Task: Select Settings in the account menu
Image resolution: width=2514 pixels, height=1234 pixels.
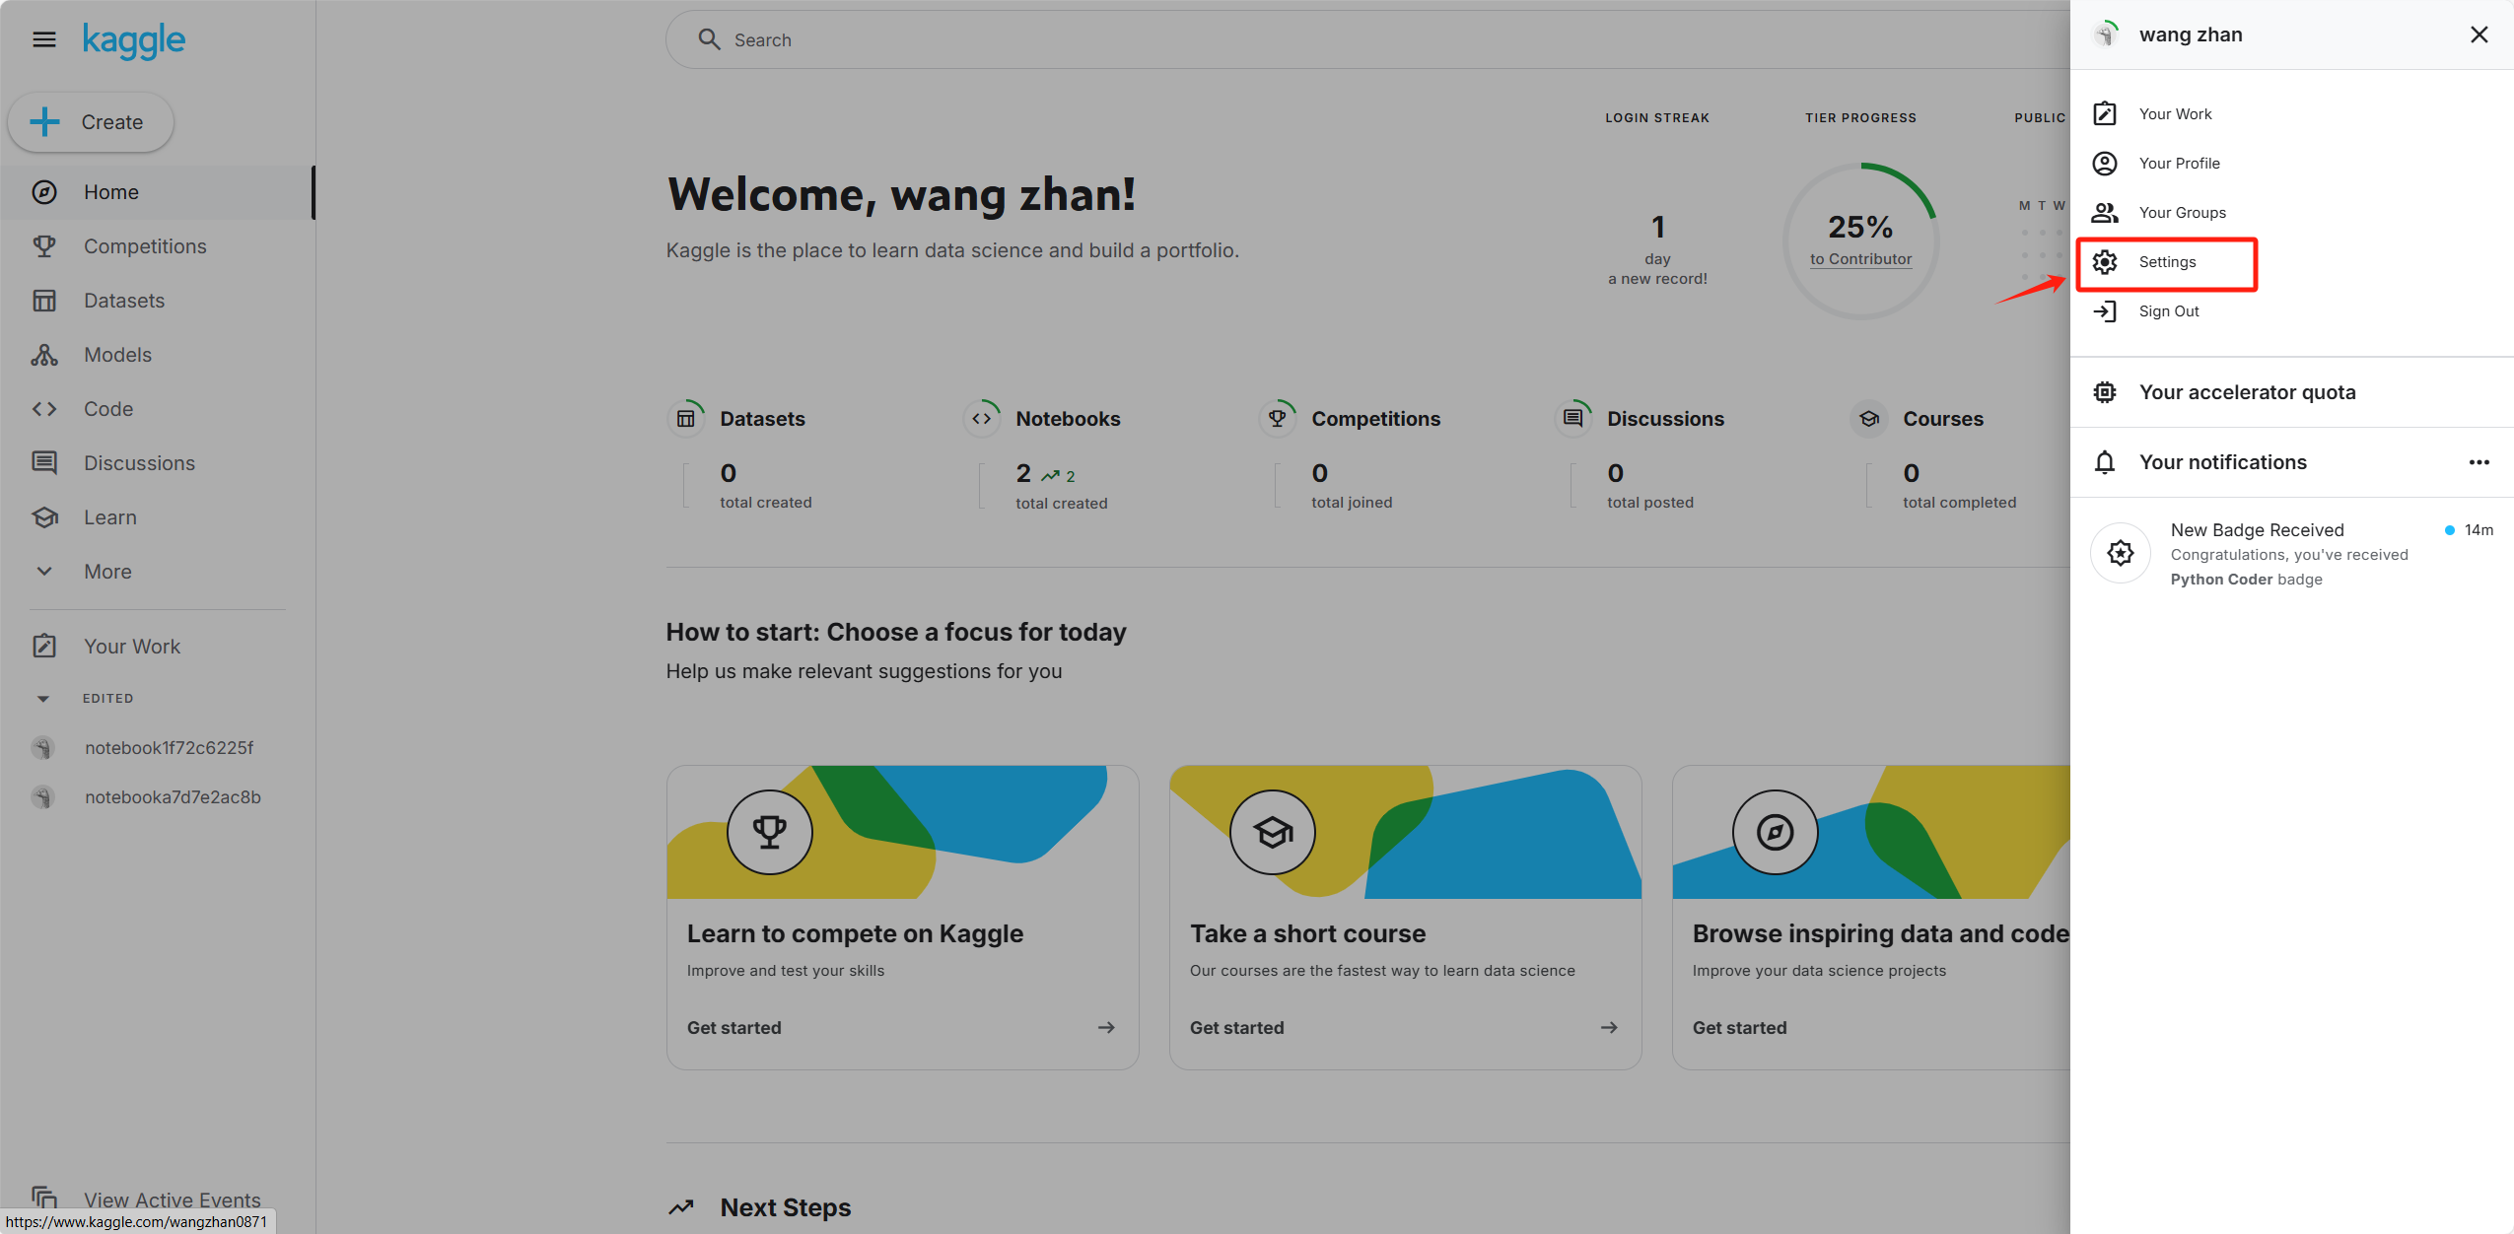Action: tap(2167, 262)
